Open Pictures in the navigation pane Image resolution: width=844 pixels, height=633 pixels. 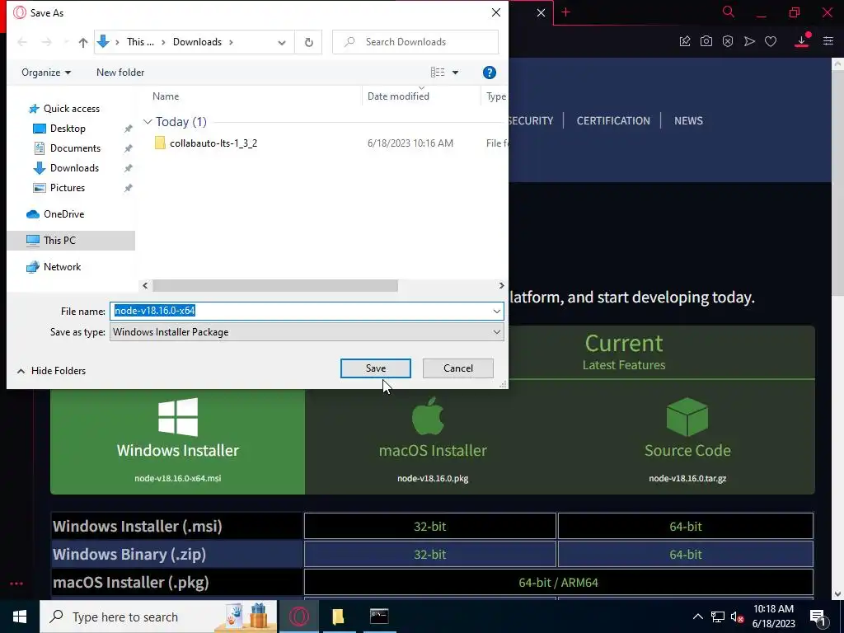pyautogui.click(x=68, y=188)
